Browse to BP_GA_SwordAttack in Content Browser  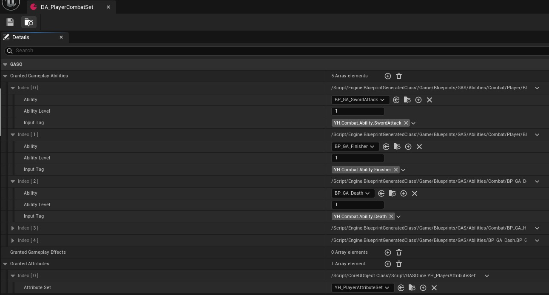coord(407,100)
